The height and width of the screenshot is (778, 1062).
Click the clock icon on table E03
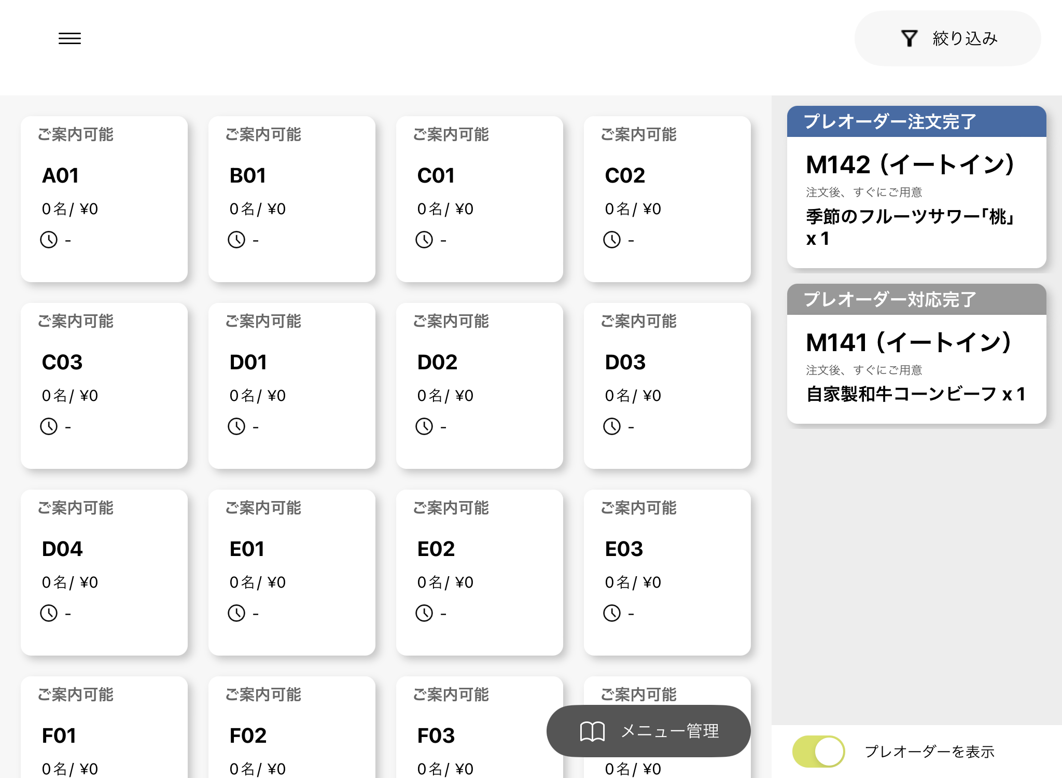tap(612, 613)
